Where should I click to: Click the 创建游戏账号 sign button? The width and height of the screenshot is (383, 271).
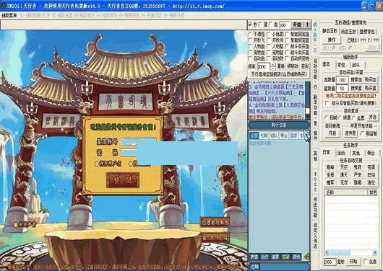tap(215, 222)
